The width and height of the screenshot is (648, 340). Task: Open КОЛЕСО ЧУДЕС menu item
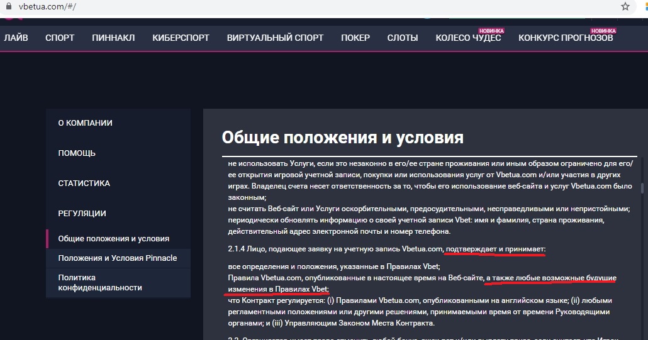click(468, 38)
